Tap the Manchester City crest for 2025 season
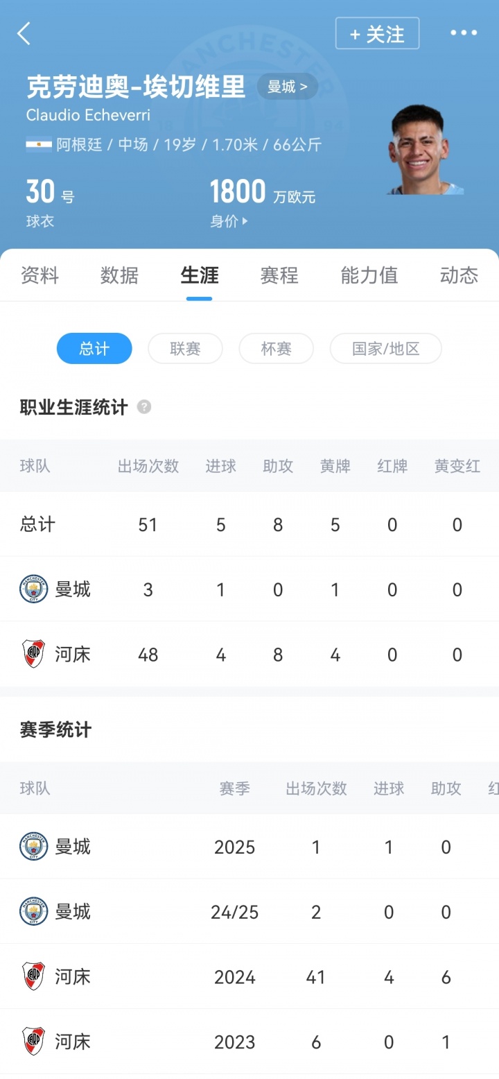The width and height of the screenshot is (499, 1079). 34,847
